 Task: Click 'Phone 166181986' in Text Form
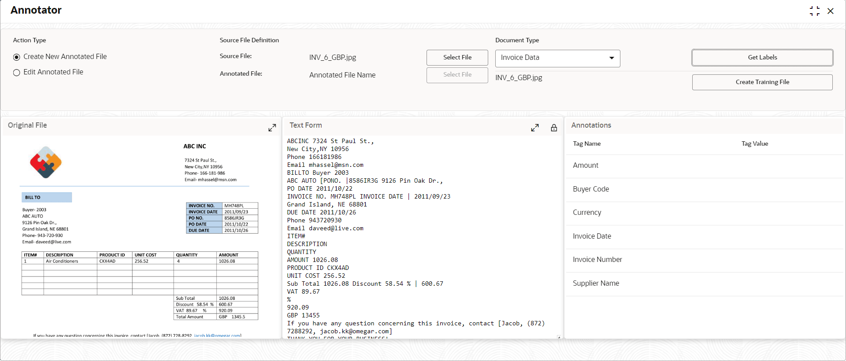click(x=314, y=157)
